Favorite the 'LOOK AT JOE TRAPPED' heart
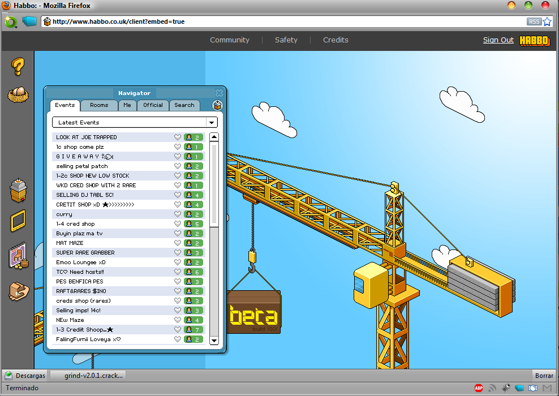 click(x=178, y=137)
